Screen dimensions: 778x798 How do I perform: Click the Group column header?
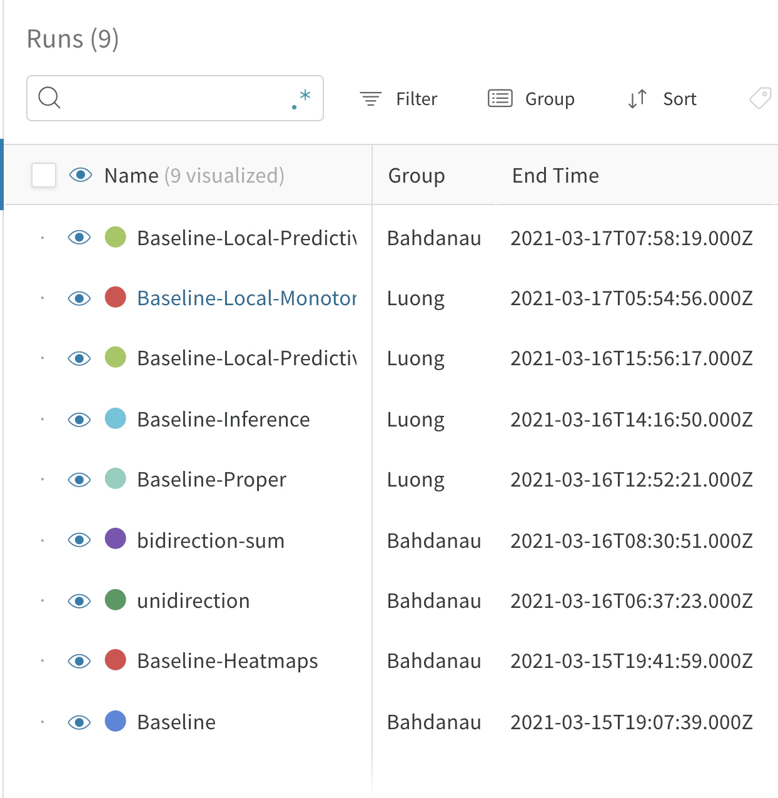[x=417, y=176]
